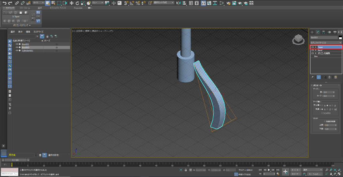Select the Box base object in the stack
The image size is (343, 177).
pyautogui.click(x=316, y=56)
